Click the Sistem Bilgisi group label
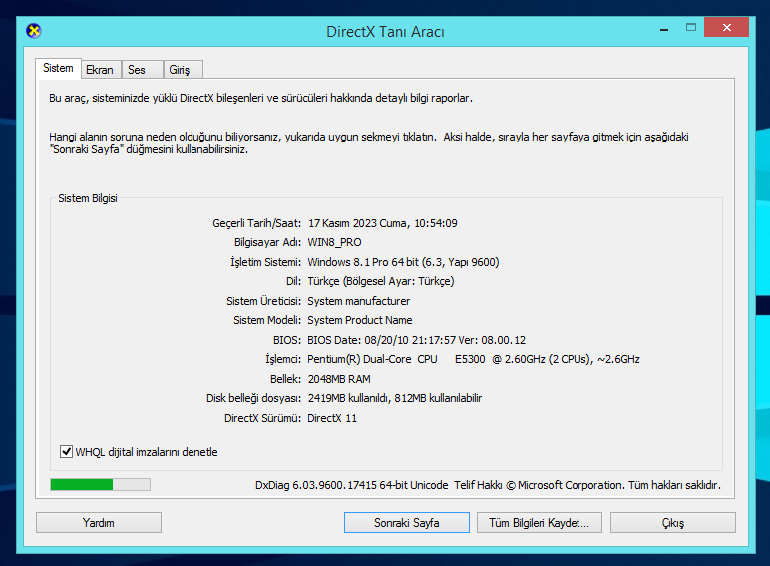This screenshot has height=566, width=770. (x=88, y=198)
